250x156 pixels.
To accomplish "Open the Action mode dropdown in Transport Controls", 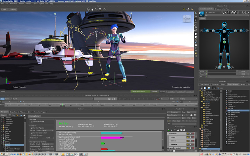I will coord(8,99).
